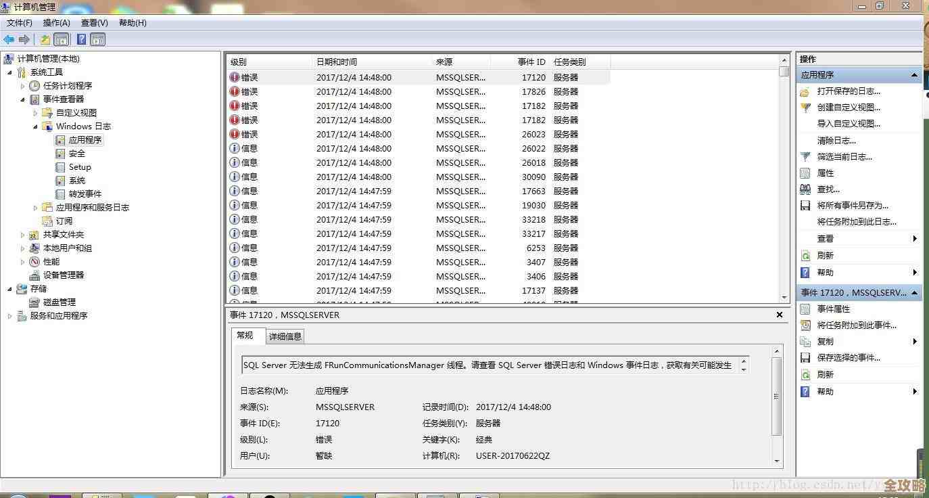Open 帮助 via the blue question mark icon
The width and height of the screenshot is (929, 498).
point(805,272)
